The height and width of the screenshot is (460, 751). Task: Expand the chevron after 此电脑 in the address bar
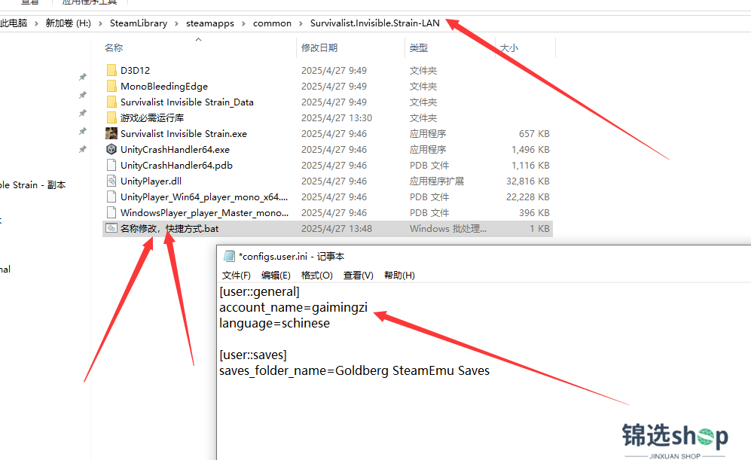[36, 23]
